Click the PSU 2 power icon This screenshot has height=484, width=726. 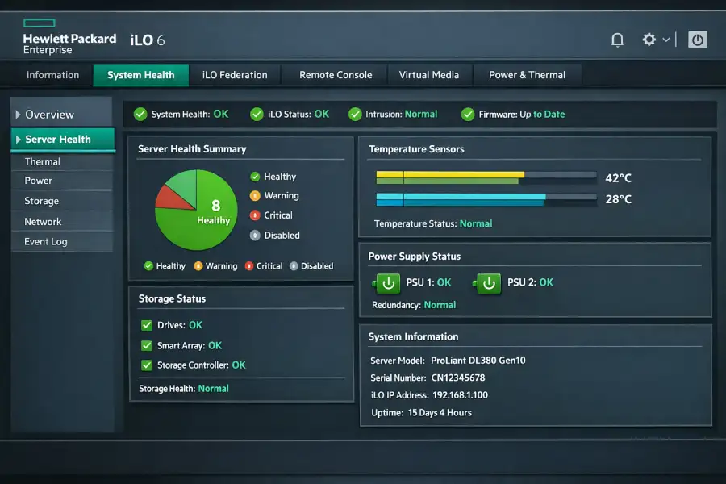coord(488,283)
